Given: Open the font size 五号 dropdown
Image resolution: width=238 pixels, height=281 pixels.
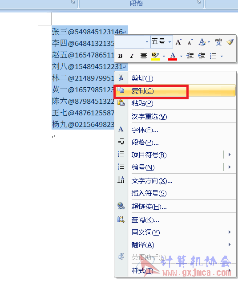Looking at the screenshot, I should tap(169, 42).
